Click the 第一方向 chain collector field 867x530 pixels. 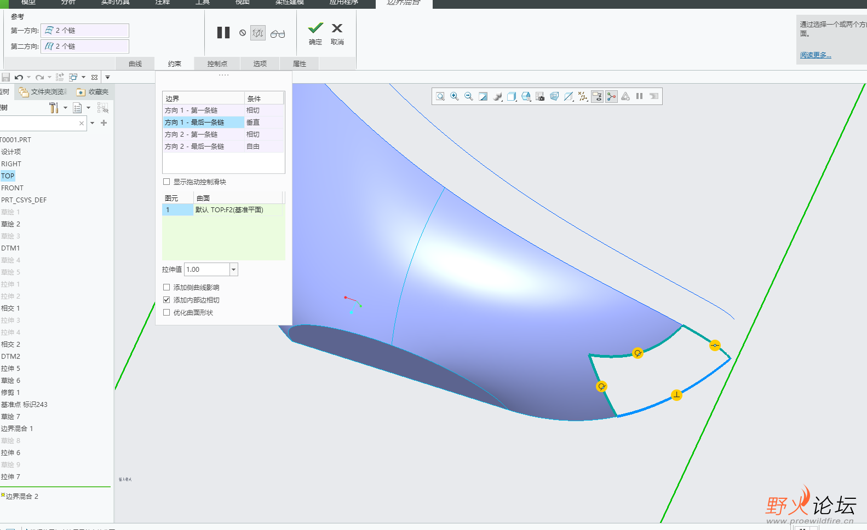click(85, 31)
